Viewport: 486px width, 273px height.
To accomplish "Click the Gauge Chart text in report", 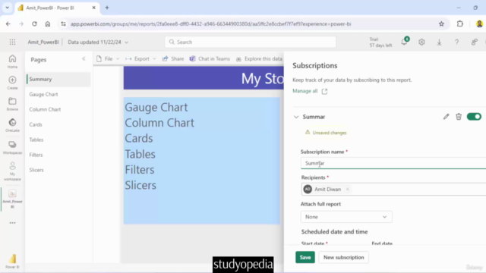I will click(156, 108).
